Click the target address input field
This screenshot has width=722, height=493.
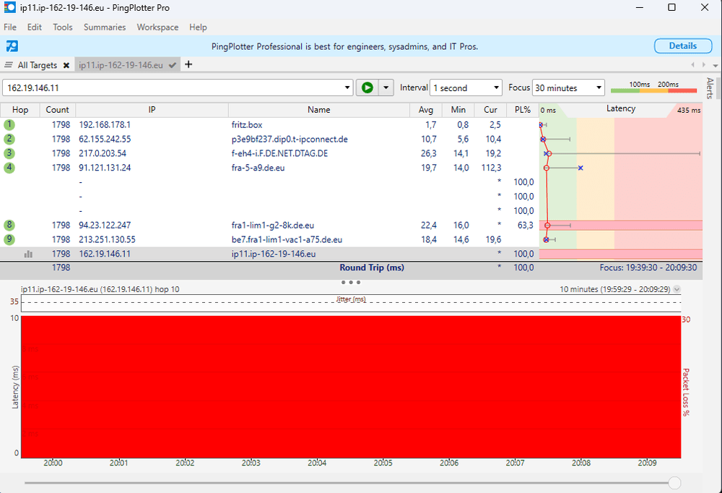tap(173, 87)
